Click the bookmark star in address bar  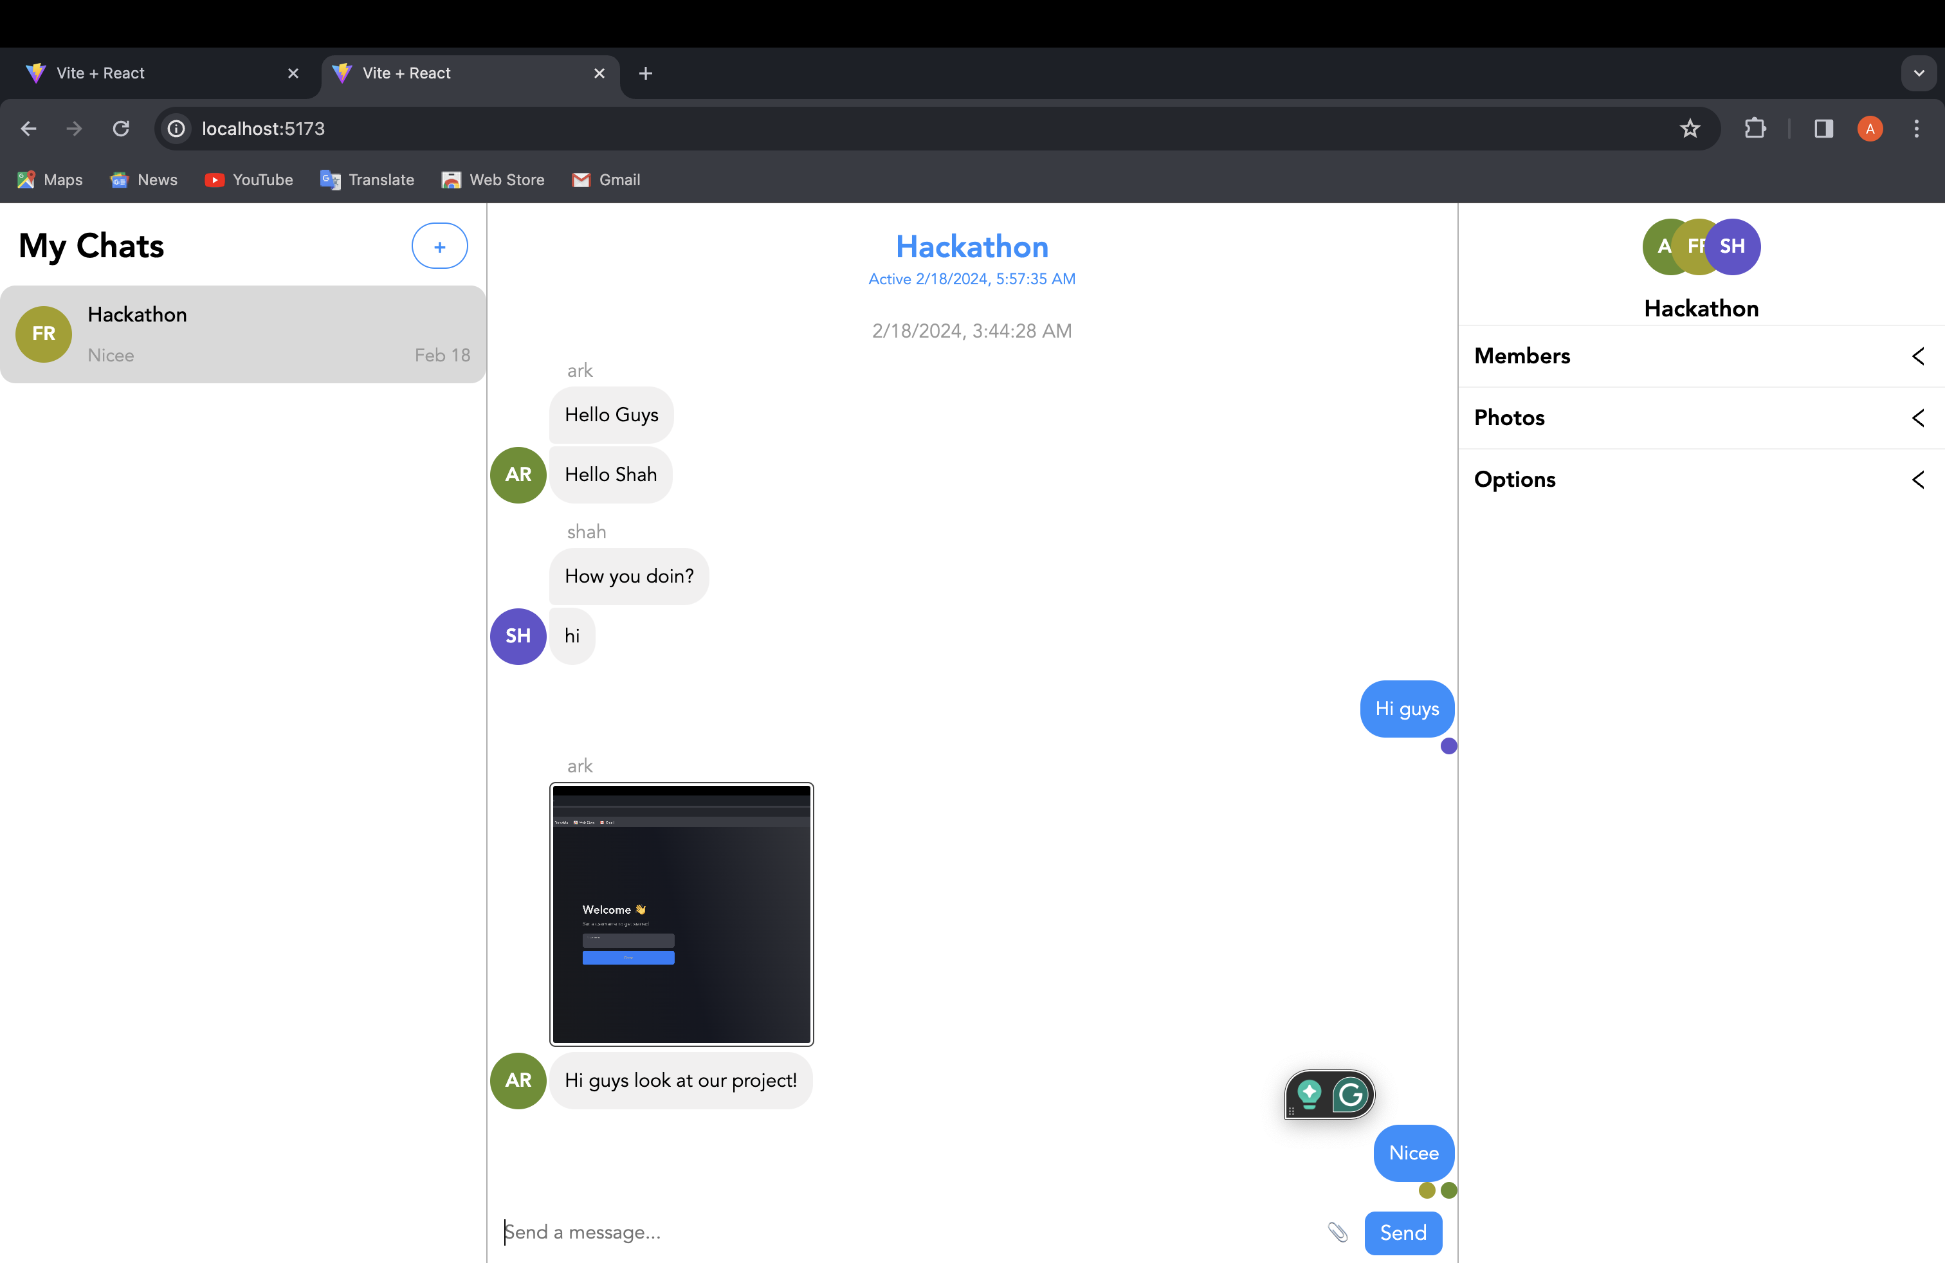(1689, 128)
